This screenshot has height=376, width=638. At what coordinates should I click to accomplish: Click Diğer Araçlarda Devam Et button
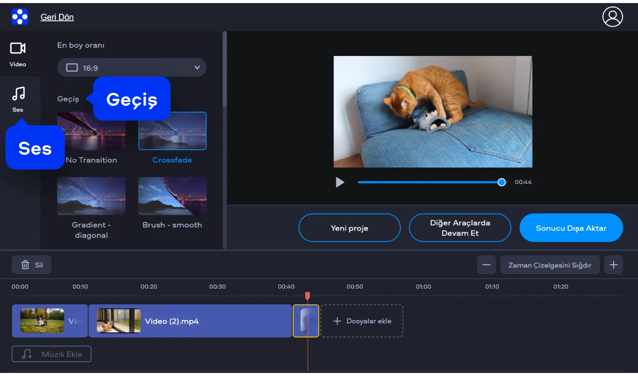(x=460, y=228)
